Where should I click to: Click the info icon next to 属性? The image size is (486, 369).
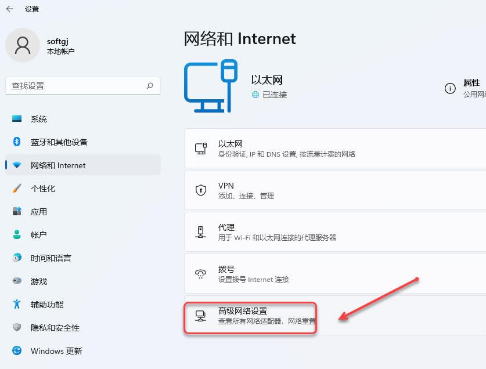450,88
